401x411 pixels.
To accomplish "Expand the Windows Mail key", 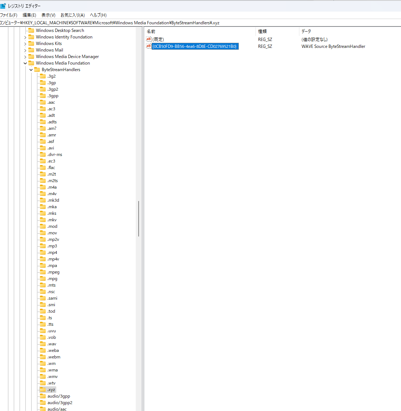I will (25, 50).
